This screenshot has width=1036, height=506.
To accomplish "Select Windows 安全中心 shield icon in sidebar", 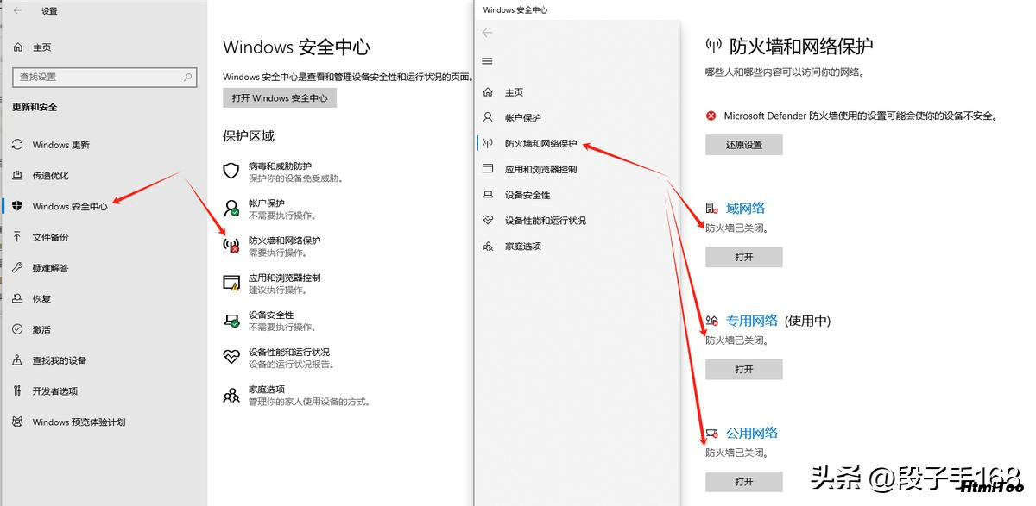I will (17, 206).
